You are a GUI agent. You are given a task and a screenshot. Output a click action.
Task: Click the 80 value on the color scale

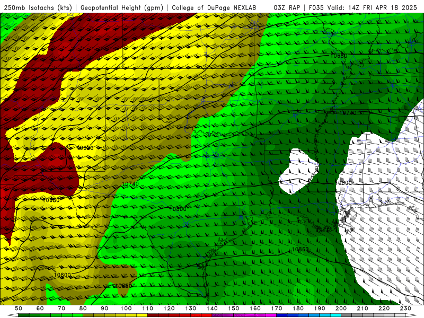coord(83,308)
